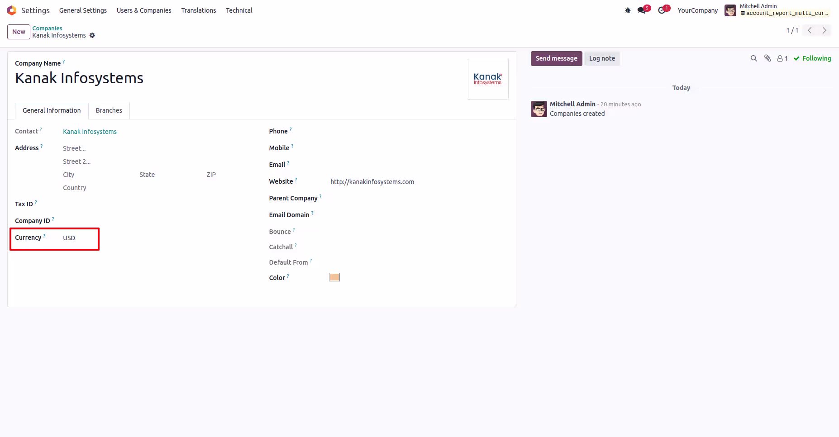Edit the Company Name field

(x=238, y=78)
